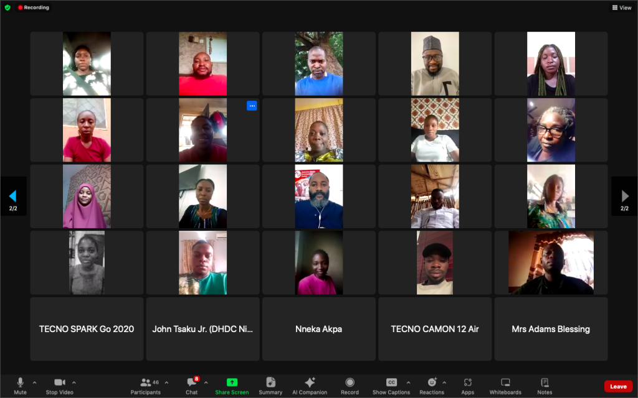
Task: Open the Reactions picker
Action: pos(432,386)
